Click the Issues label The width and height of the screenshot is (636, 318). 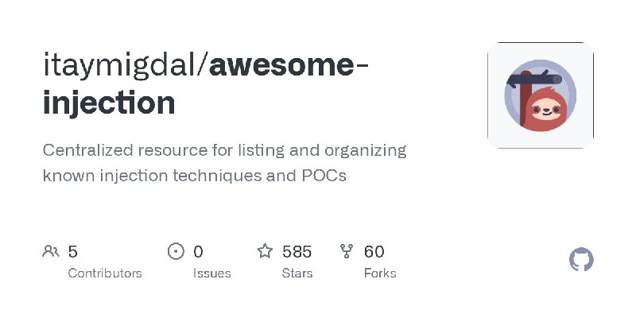(x=211, y=273)
